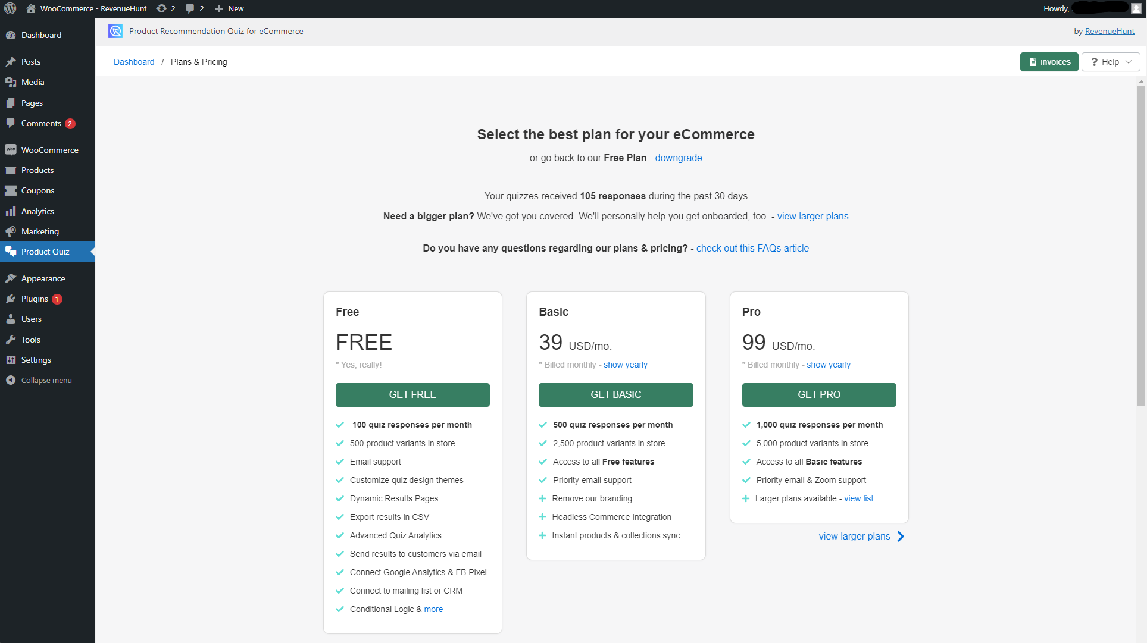Click the WordPress logo icon
Screen dimensions: 1147x643
click(10, 8)
